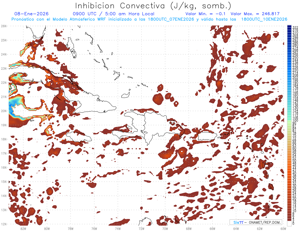301x232 pixels.
Task: Click the 16N latitude label
Action: 4,167
